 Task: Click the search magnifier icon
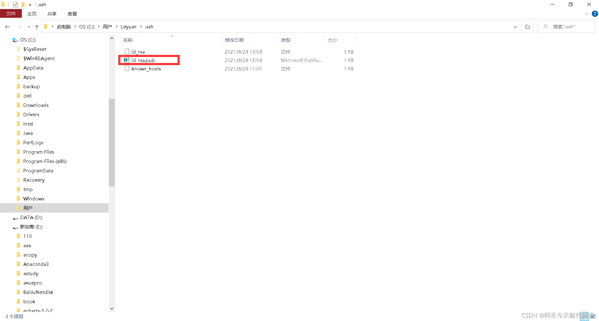pyautogui.click(x=545, y=26)
